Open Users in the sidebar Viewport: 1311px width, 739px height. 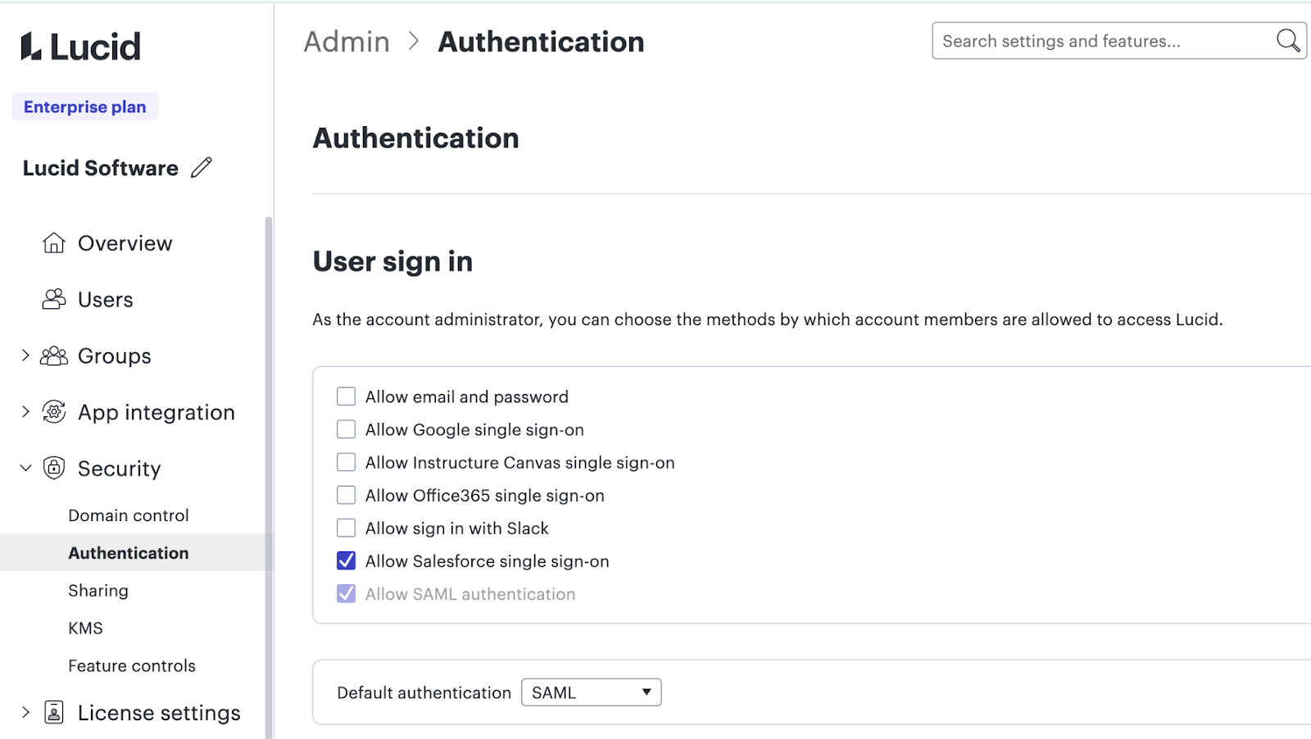pyautogui.click(x=105, y=300)
